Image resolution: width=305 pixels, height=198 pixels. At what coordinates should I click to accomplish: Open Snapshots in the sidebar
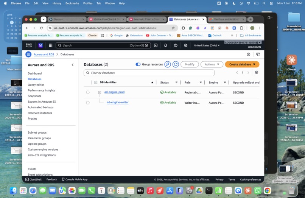pyautogui.click(x=34, y=96)
